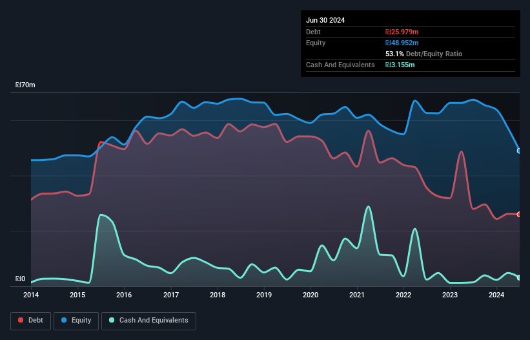The height and width of the screenshot is (340, 530).
Task: Click the Debt label in tooltip
Action: (x=313, y=32)
